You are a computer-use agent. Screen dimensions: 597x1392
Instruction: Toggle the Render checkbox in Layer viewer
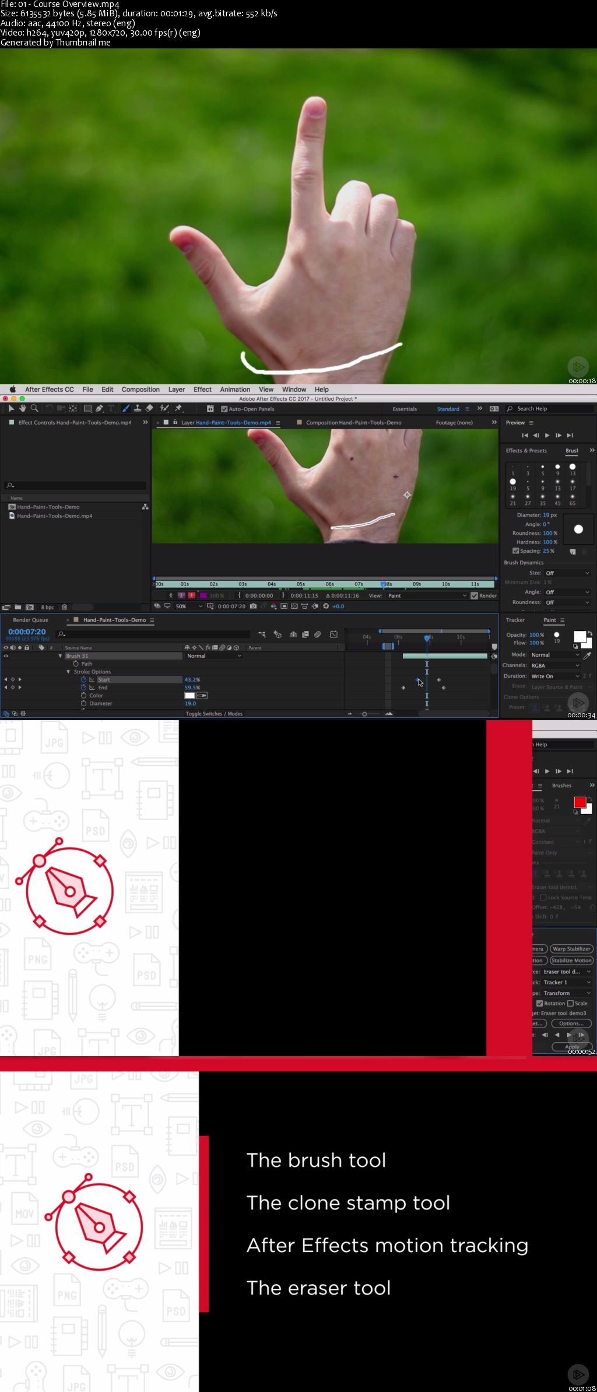tap(474, 595)
